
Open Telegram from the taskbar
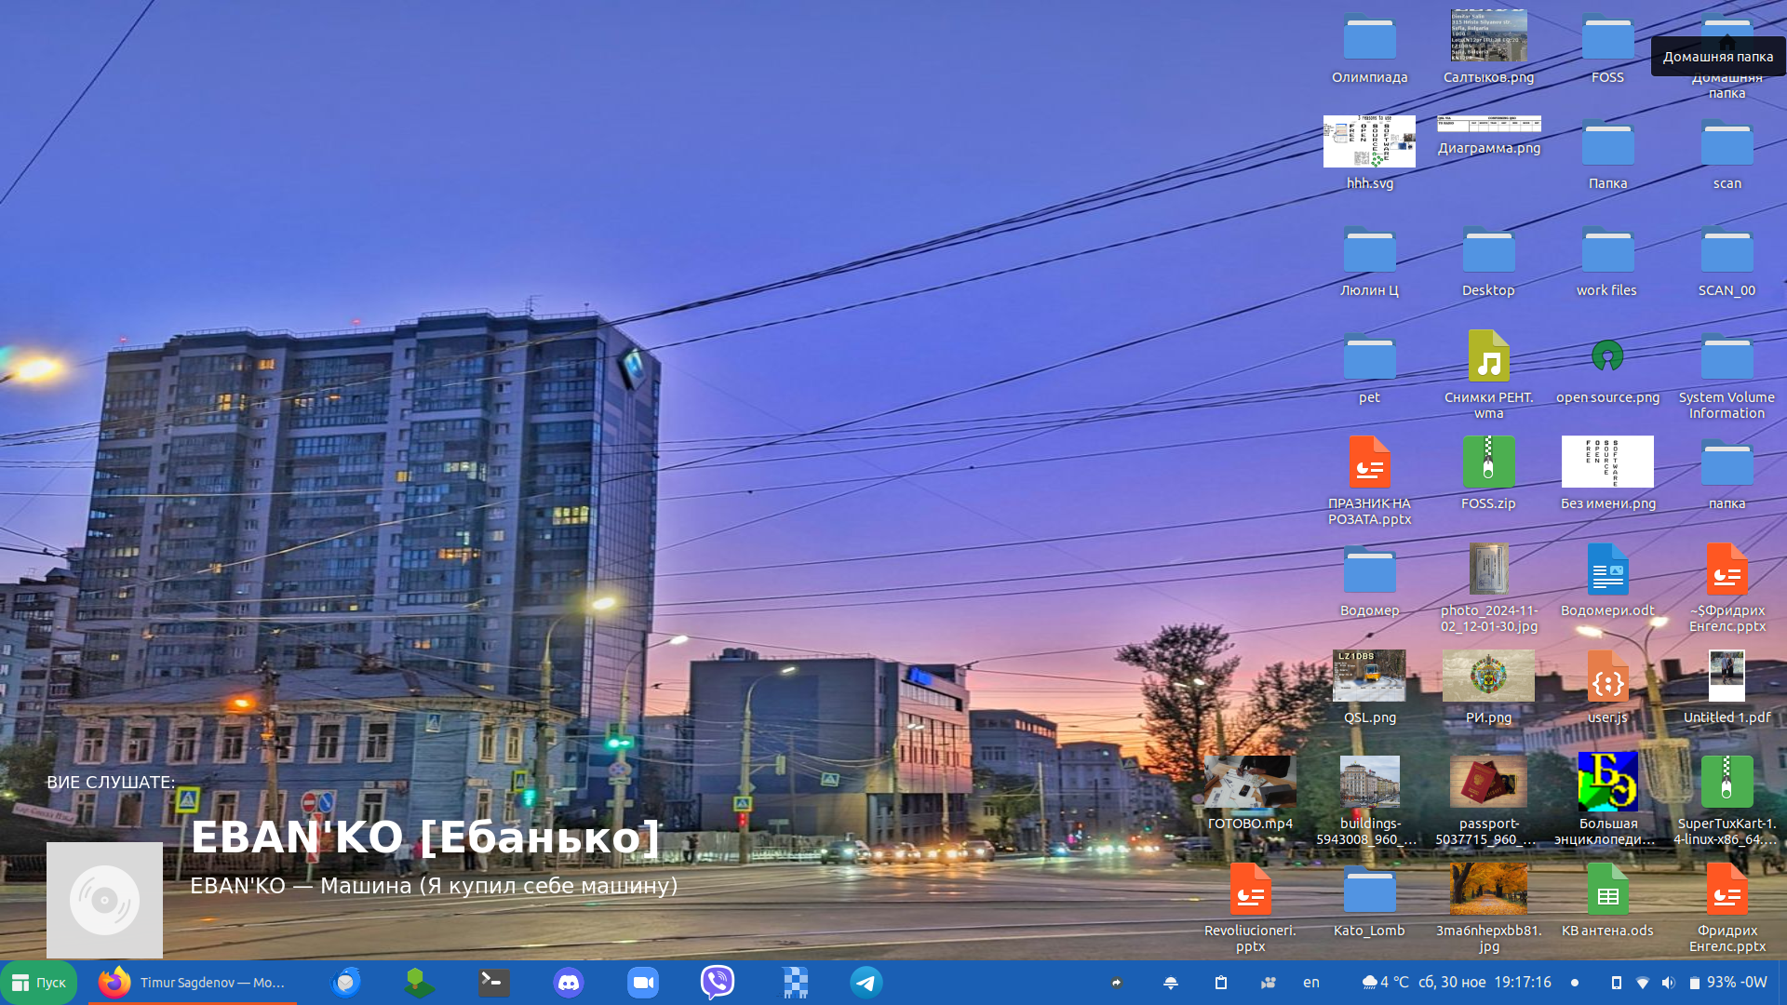pos(866,983)
